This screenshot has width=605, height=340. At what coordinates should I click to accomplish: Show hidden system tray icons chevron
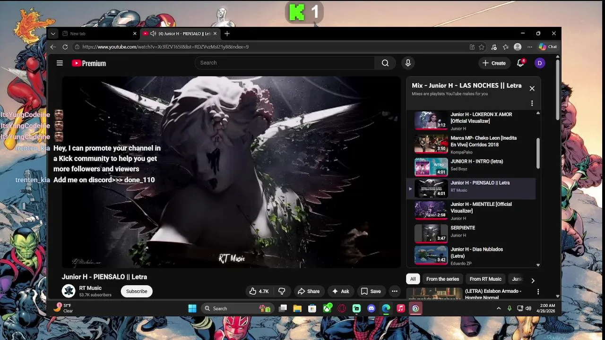pyautogui.click(x=499, y=308)
